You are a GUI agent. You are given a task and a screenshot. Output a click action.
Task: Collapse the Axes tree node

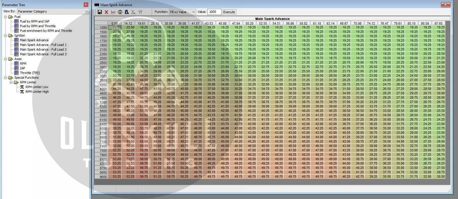click(6, 59)
